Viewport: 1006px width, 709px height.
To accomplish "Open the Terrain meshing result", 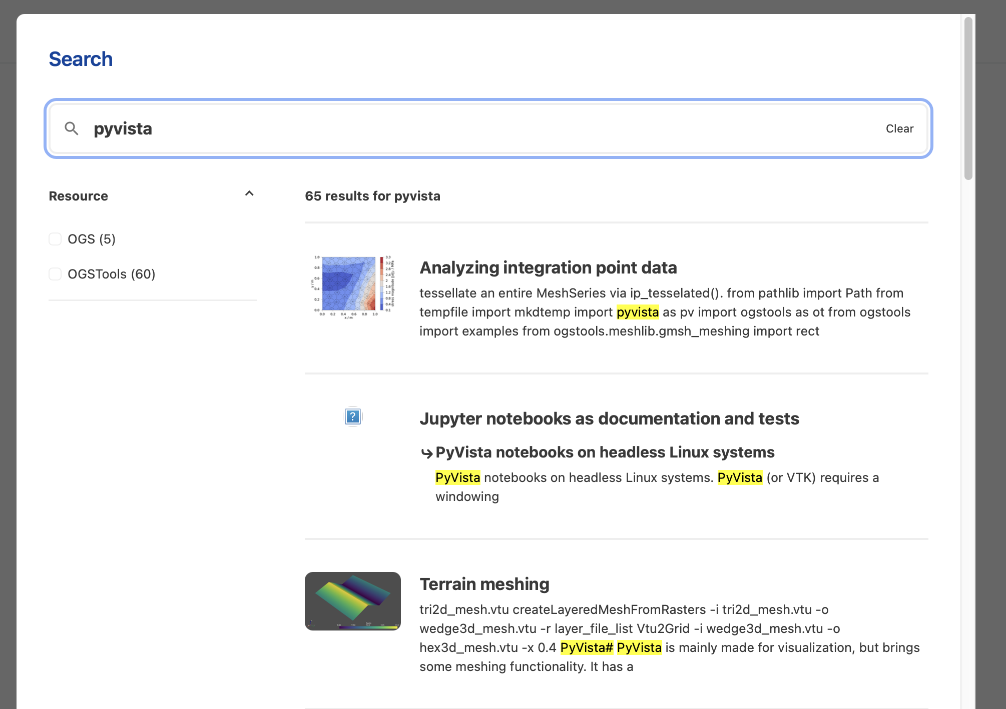I will tap(484, 584).
